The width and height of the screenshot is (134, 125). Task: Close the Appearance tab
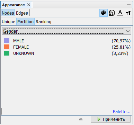pos(29,5)
